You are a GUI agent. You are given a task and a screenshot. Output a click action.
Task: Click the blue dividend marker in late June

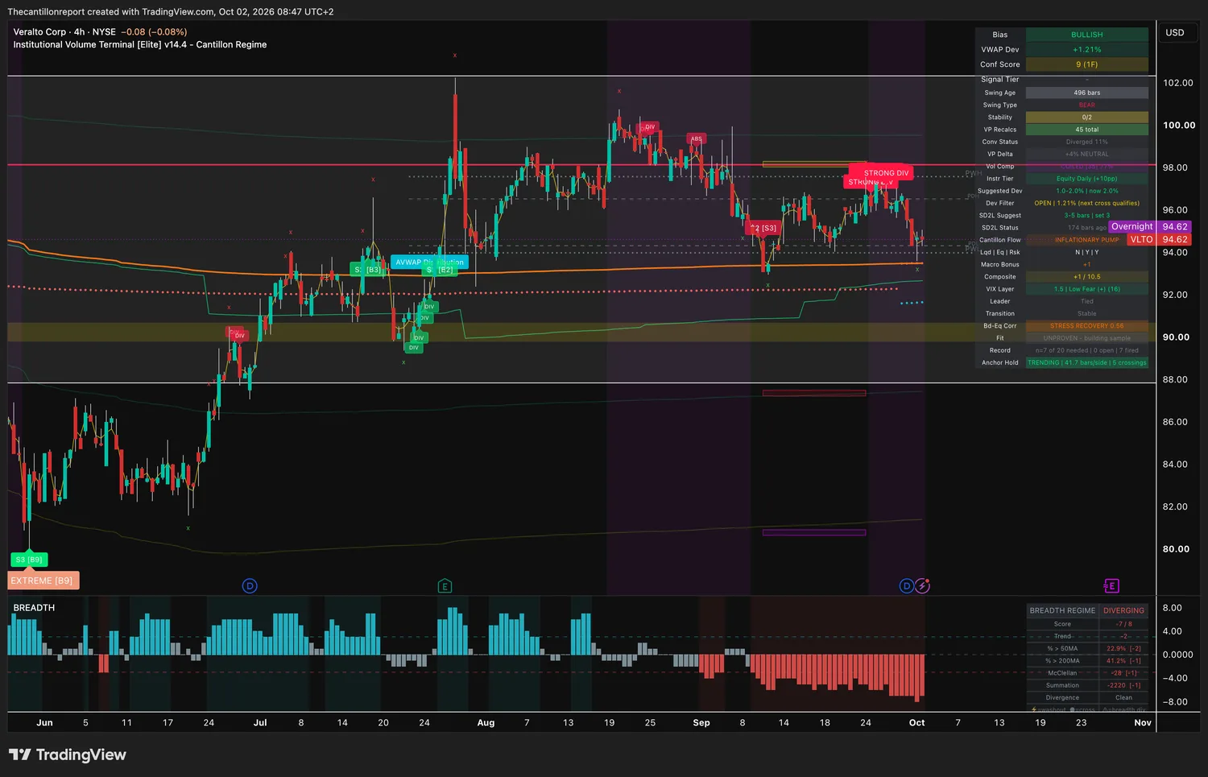[x=250, y=586]
